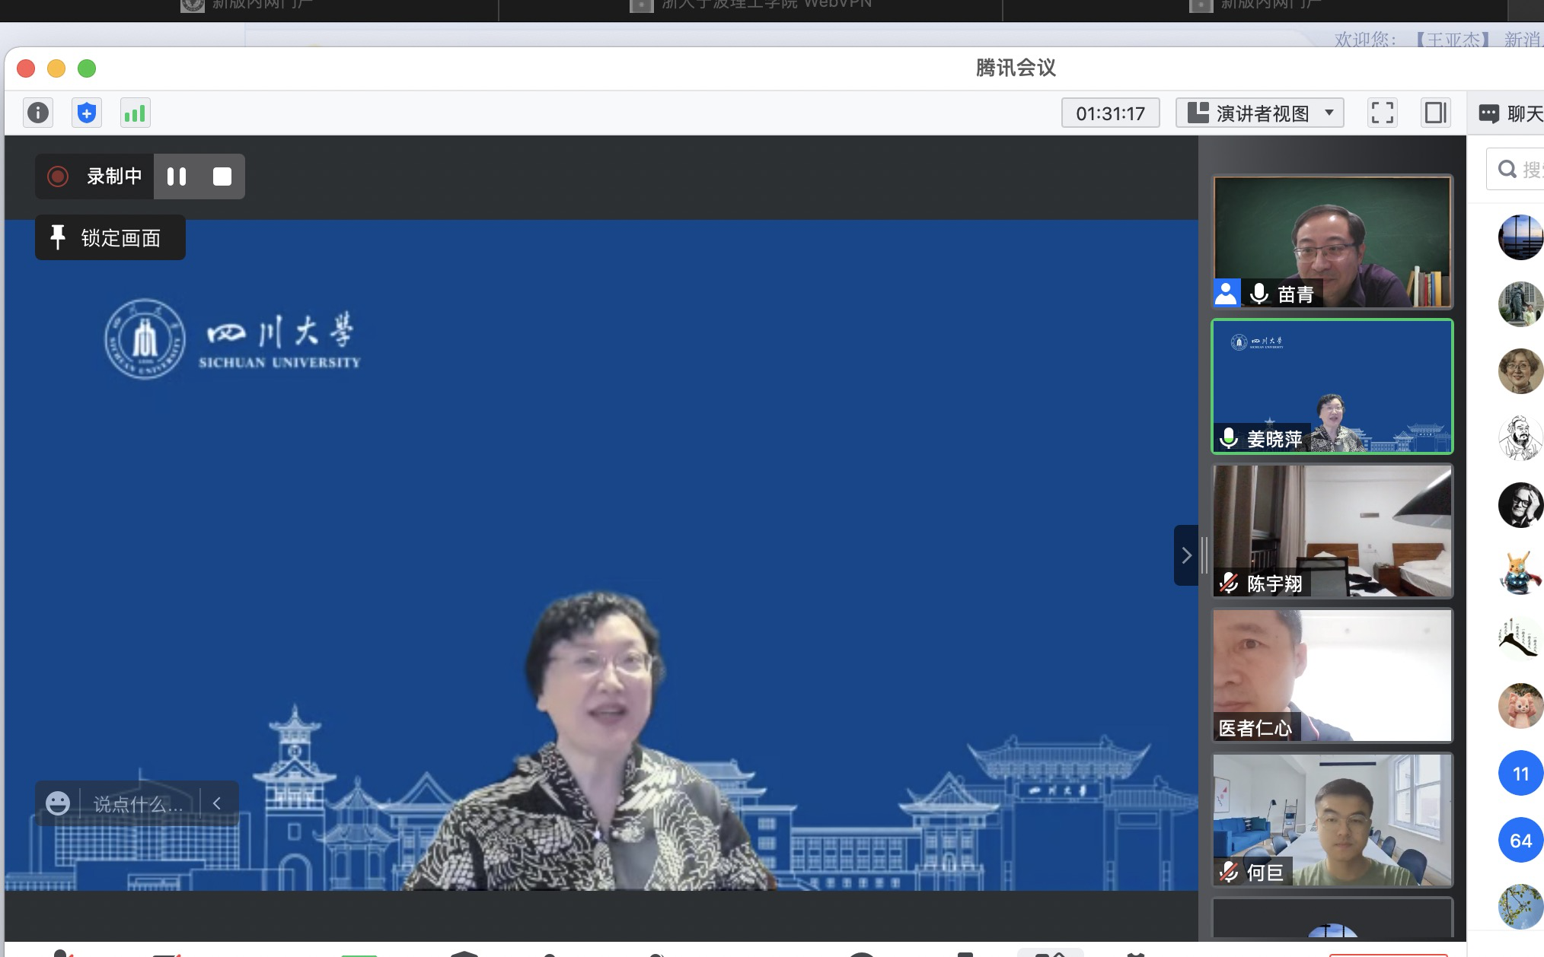Toggle 苗青's microphone icon

tap(1259, 294)
